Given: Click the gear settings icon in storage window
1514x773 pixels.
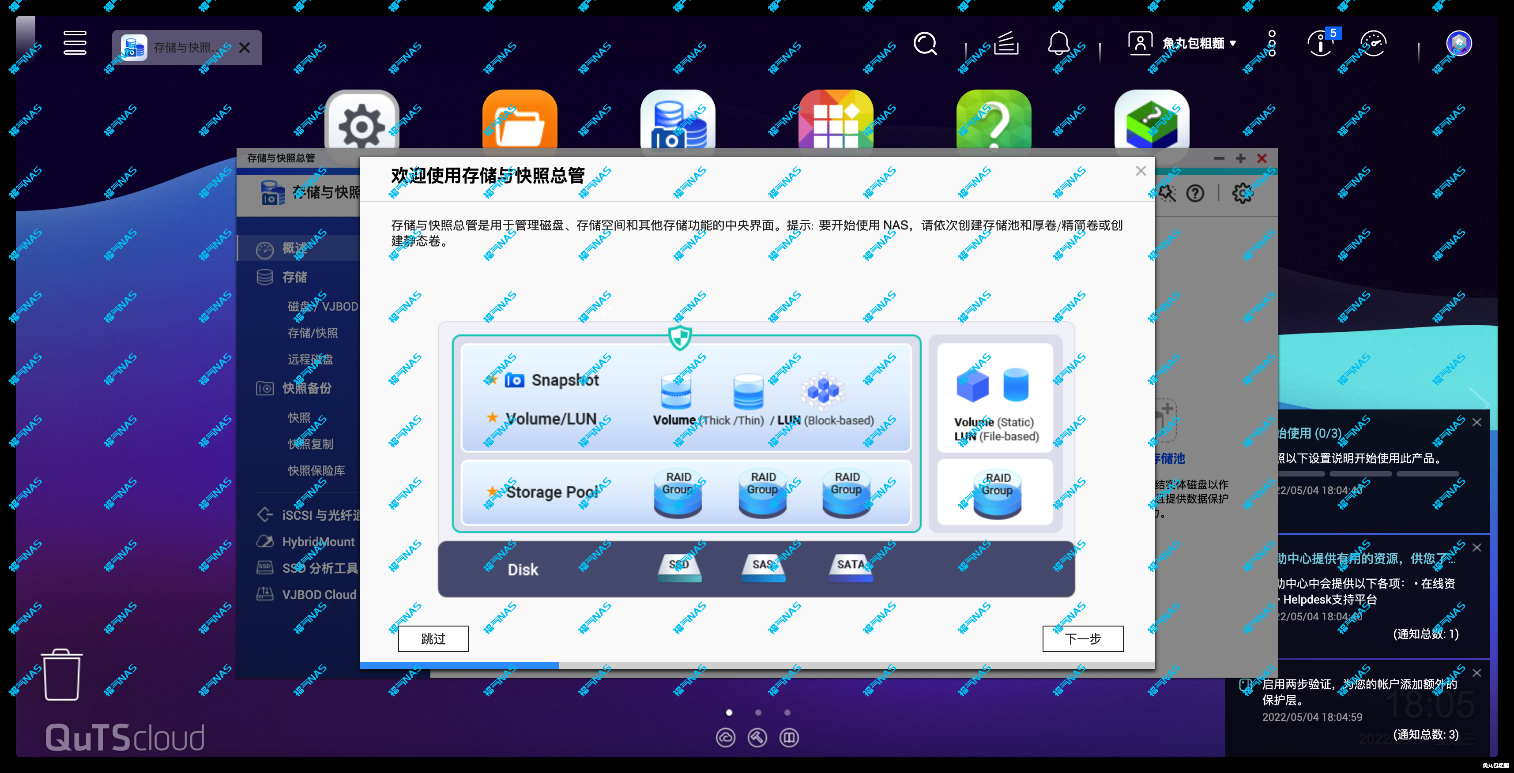Looking at the screenshot, I should pyautogui.click(x=1242, y=193).
